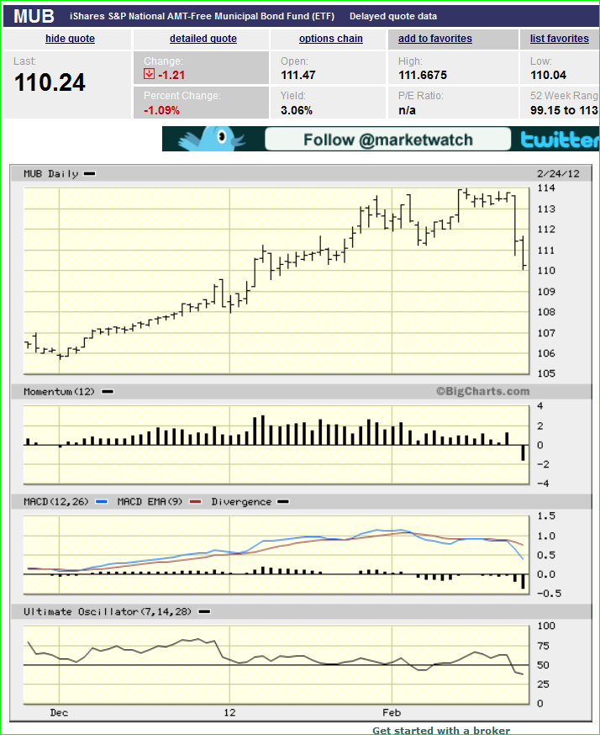Click the Ultimate Oscillator(7,14,28) label

click(108, 611)
